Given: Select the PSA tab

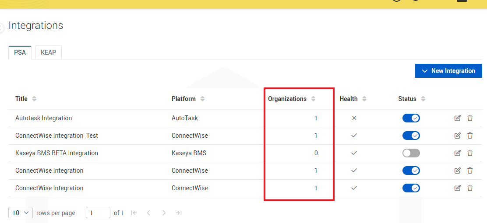Looking at the screenshot, I should point(20,52).
